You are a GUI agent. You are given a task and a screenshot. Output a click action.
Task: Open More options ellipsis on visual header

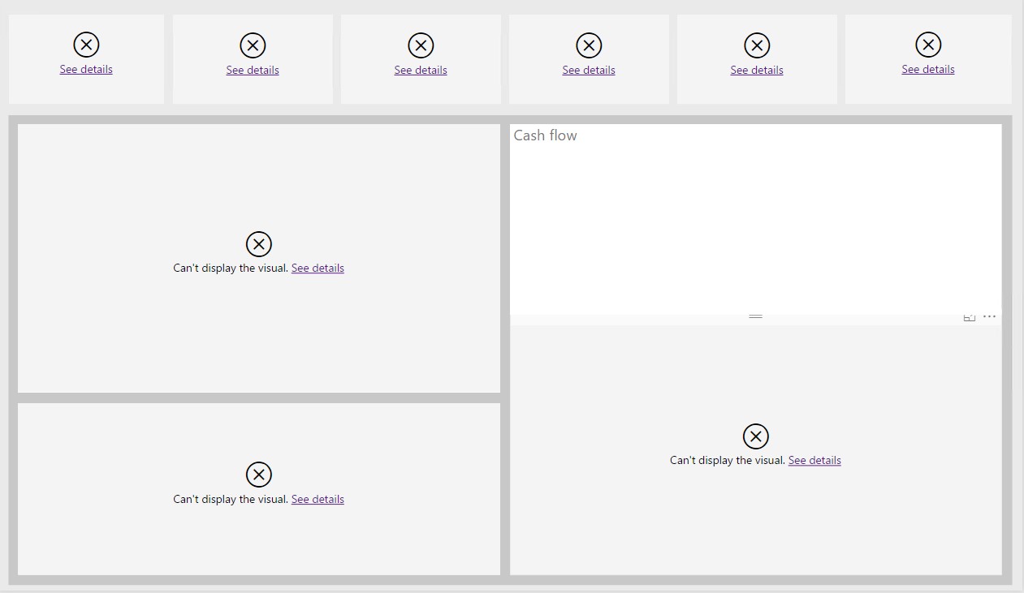point(989,316)
